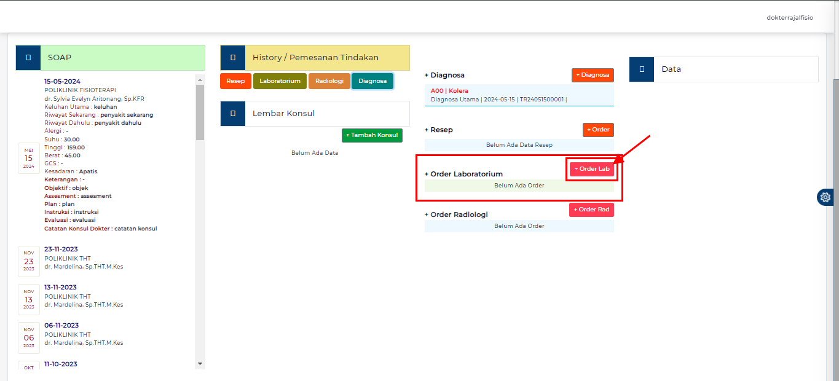Select the Diagnosa history tab
Viewport: 839px width, 381px height.
coord(372,81)
